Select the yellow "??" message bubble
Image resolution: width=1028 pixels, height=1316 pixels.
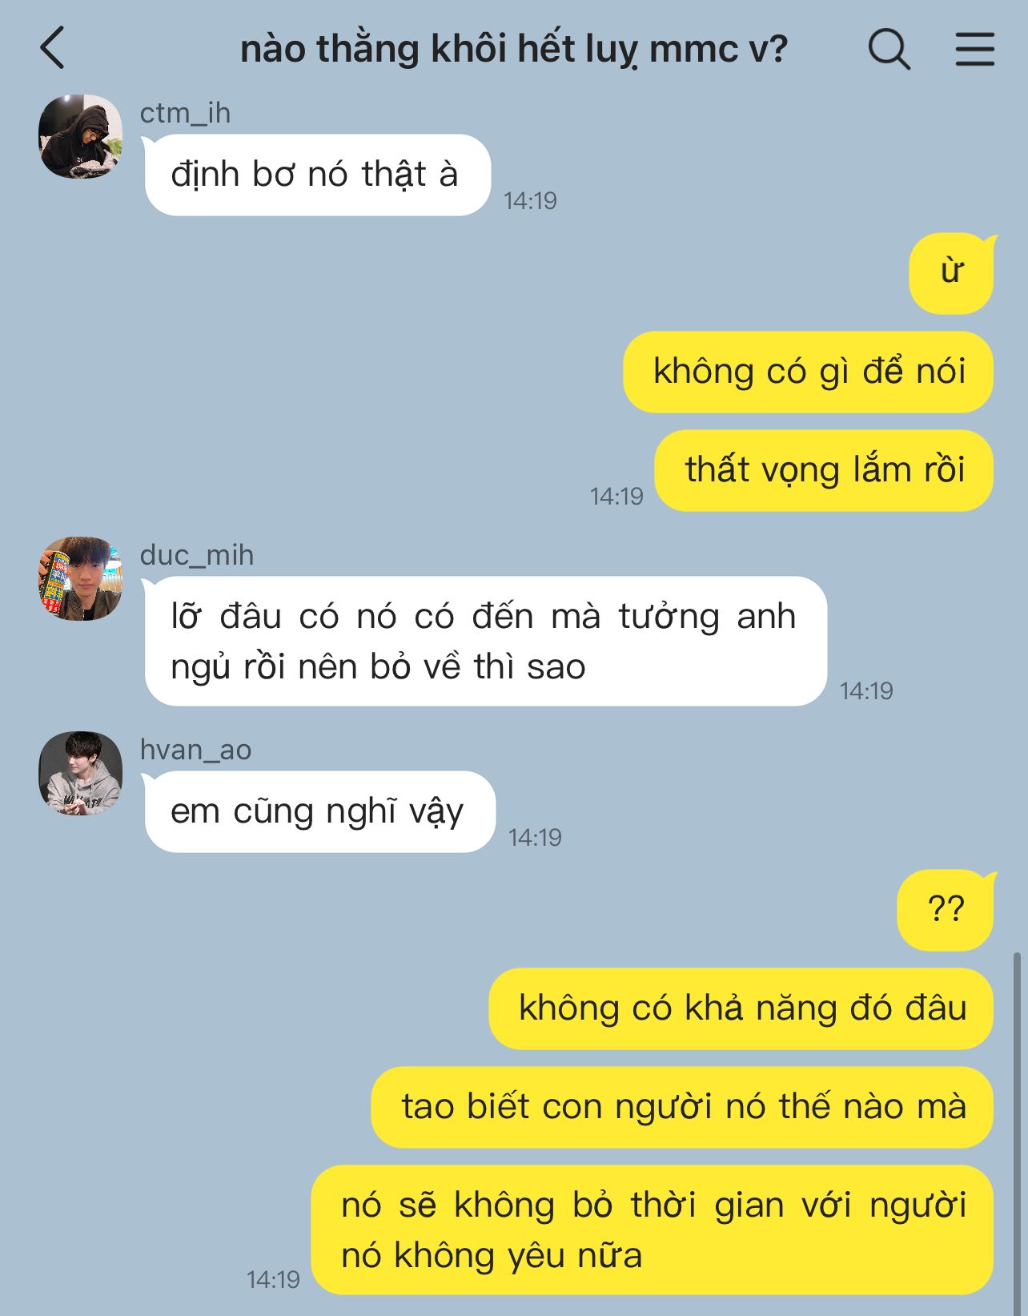coord(946,910)
